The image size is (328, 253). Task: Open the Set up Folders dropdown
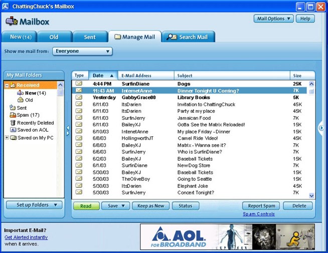[34, 205]
